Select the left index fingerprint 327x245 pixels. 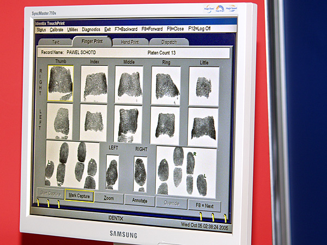93,122
